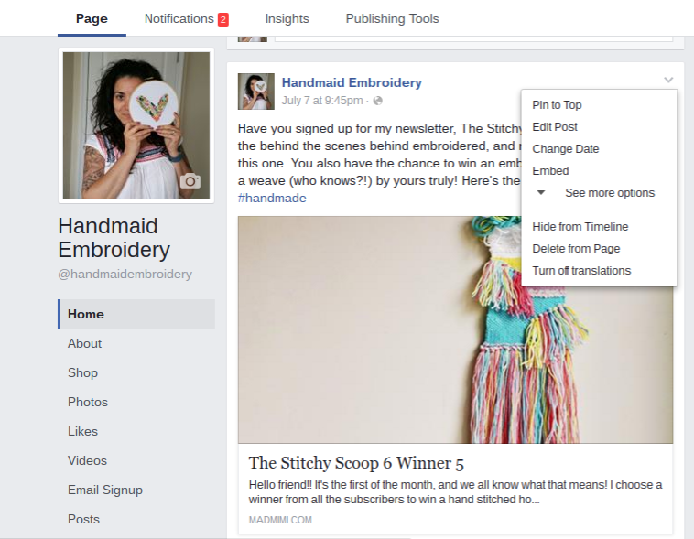This screenshot has width=694, height=539.
Task: Open the #handmade hashtag link
Action: pyautogui.click(x=272, y=198)
